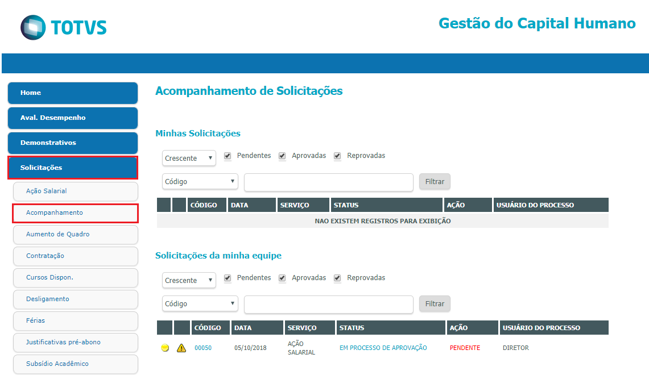649x375 pixels.
Task: Click Filtrar under Minhas Solicitações
Action: pyautogui.click(x=434, y=181)
